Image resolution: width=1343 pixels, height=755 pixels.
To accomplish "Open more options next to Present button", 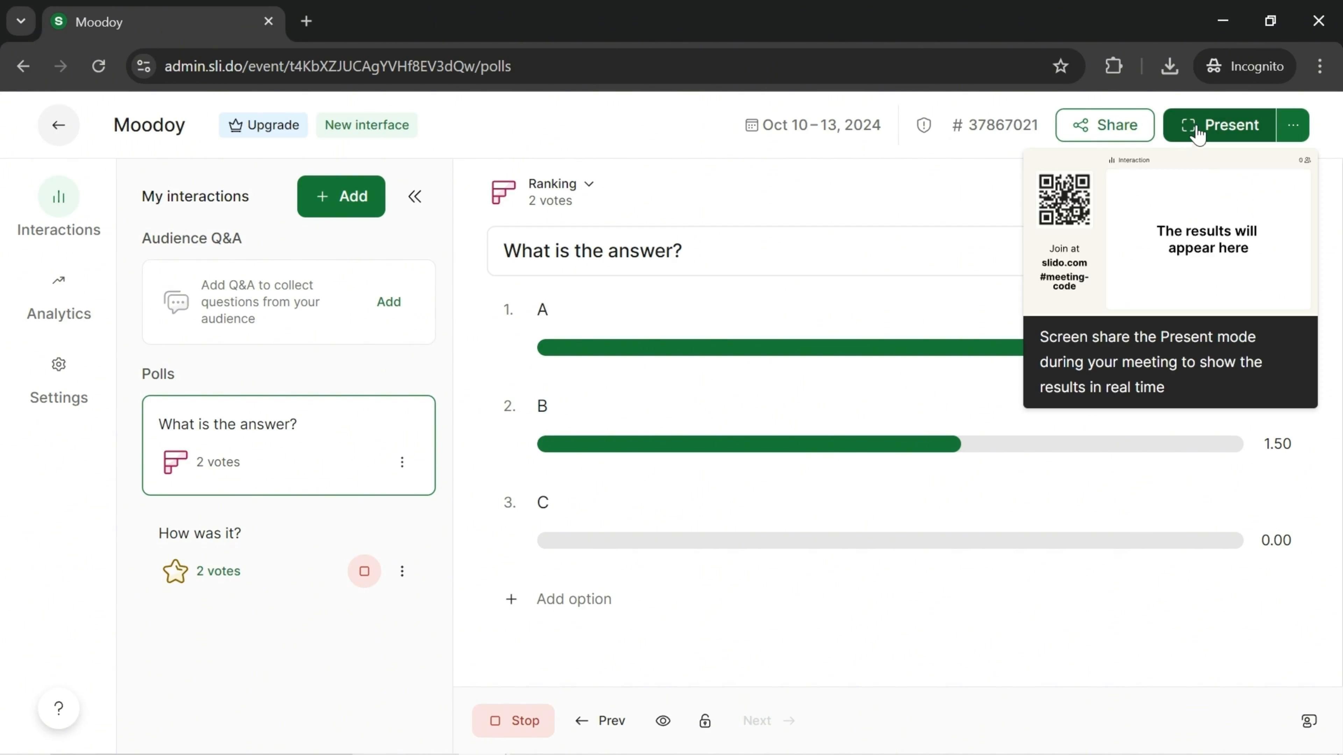I will [1292, 125].
